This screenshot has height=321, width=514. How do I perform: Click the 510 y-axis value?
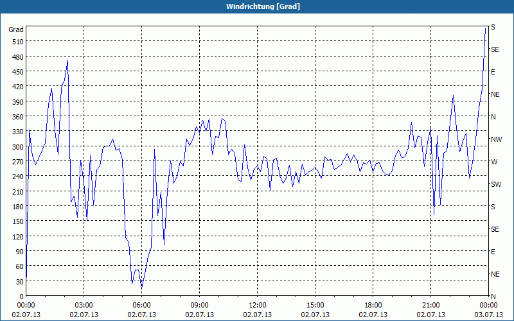point(18,42)
